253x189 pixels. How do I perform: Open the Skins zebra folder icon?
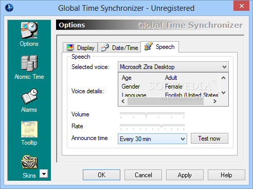coord(29,162)
